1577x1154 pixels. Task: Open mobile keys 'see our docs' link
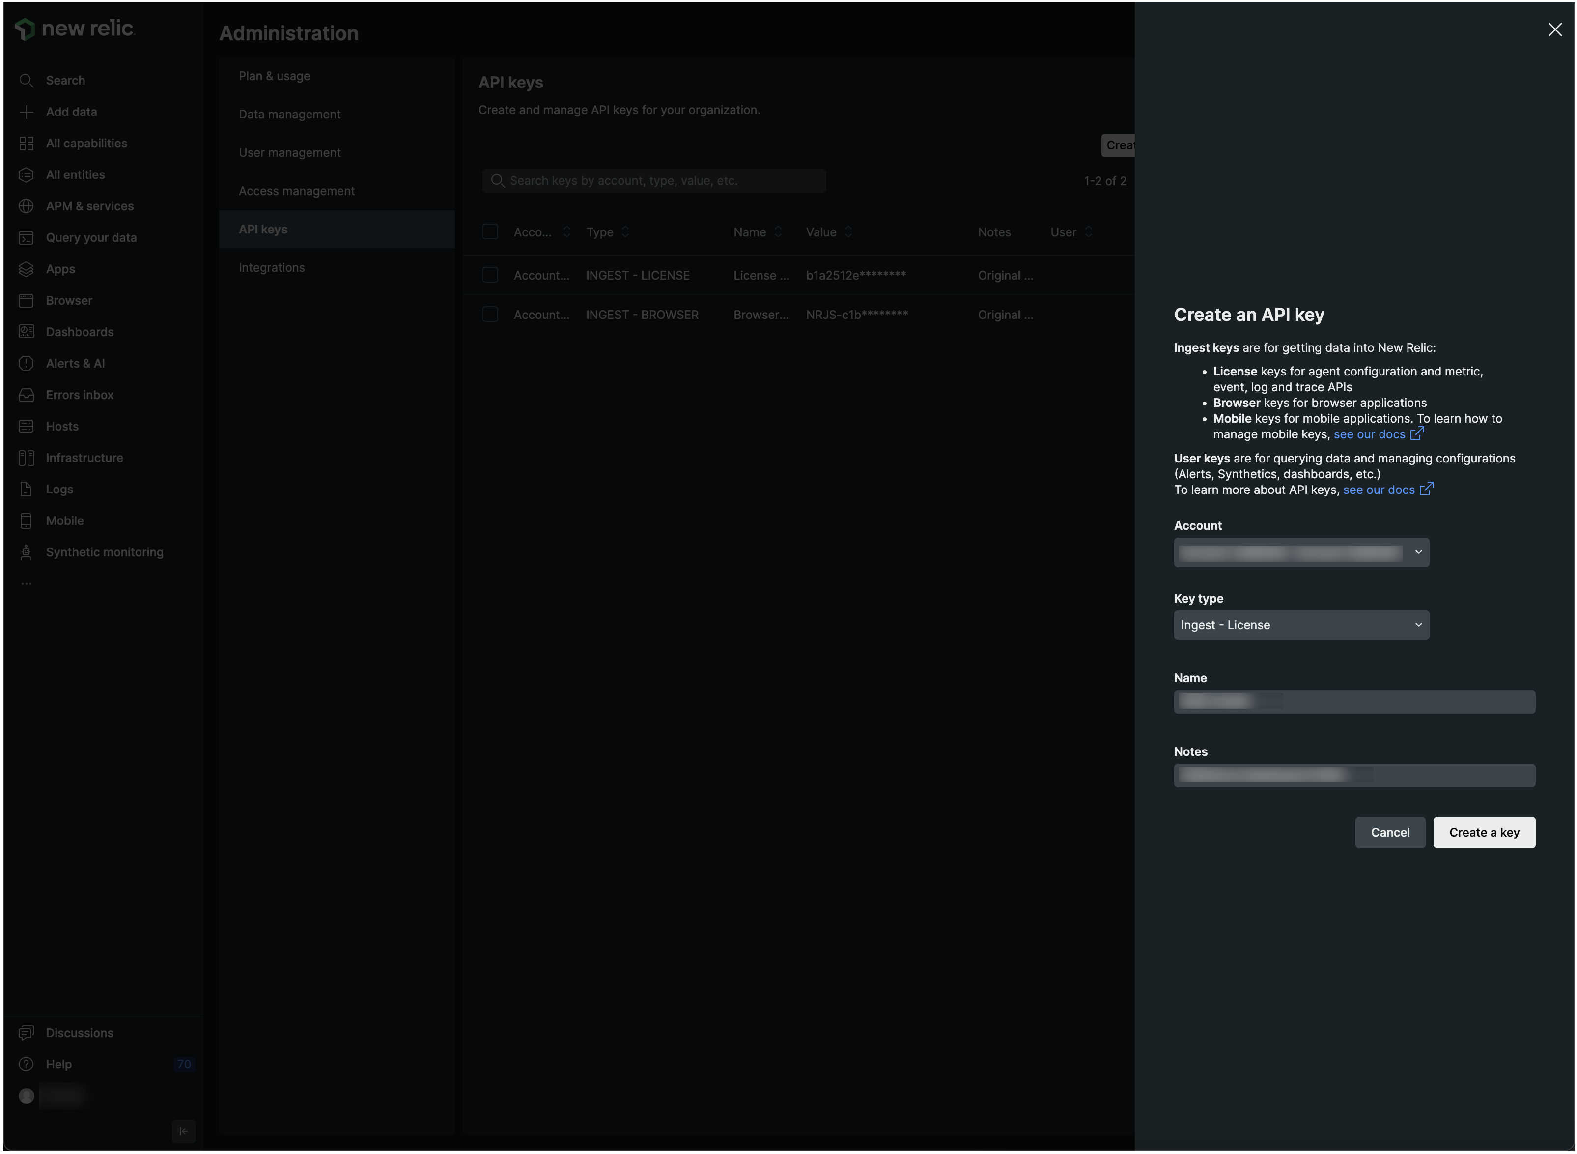[1369, 434]
